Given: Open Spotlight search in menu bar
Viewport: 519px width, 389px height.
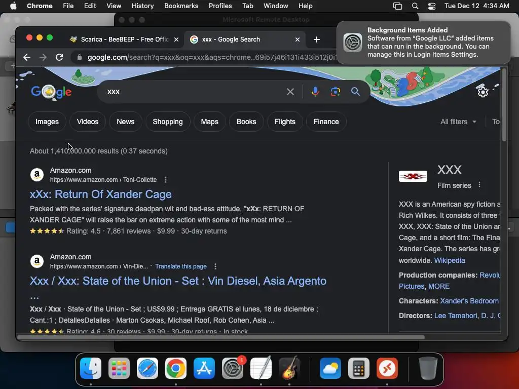Looking at the screenshot, I should point(415,6).
